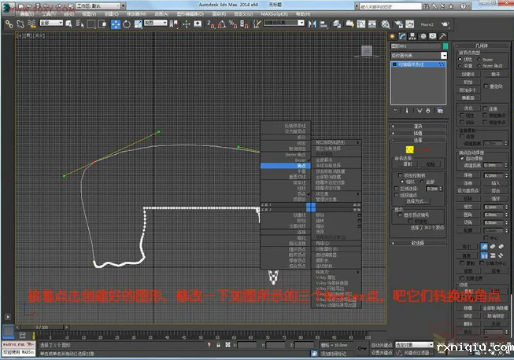Select the 全部 radio button under lock handles
The image size is (514, 360).
pyautogui.click(x=422, y=182)
